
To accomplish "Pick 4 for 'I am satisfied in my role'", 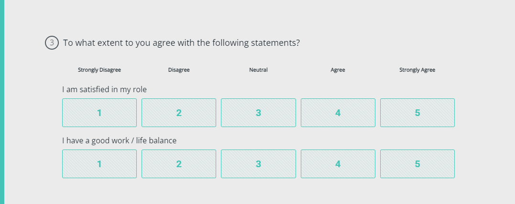I will pyautogui.click(x=338, y=113).
